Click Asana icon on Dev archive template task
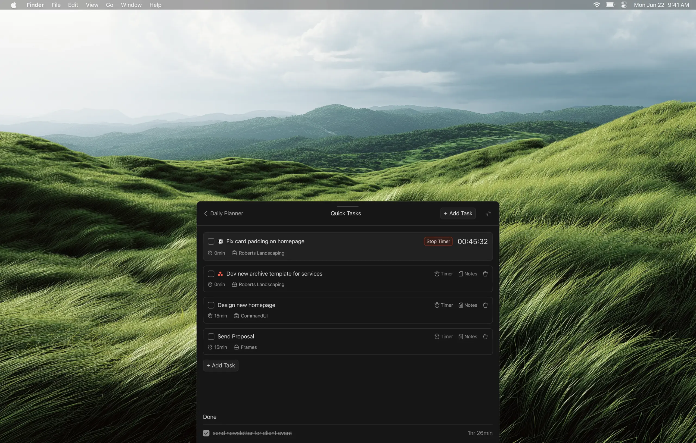 click(x=220, y=274)
